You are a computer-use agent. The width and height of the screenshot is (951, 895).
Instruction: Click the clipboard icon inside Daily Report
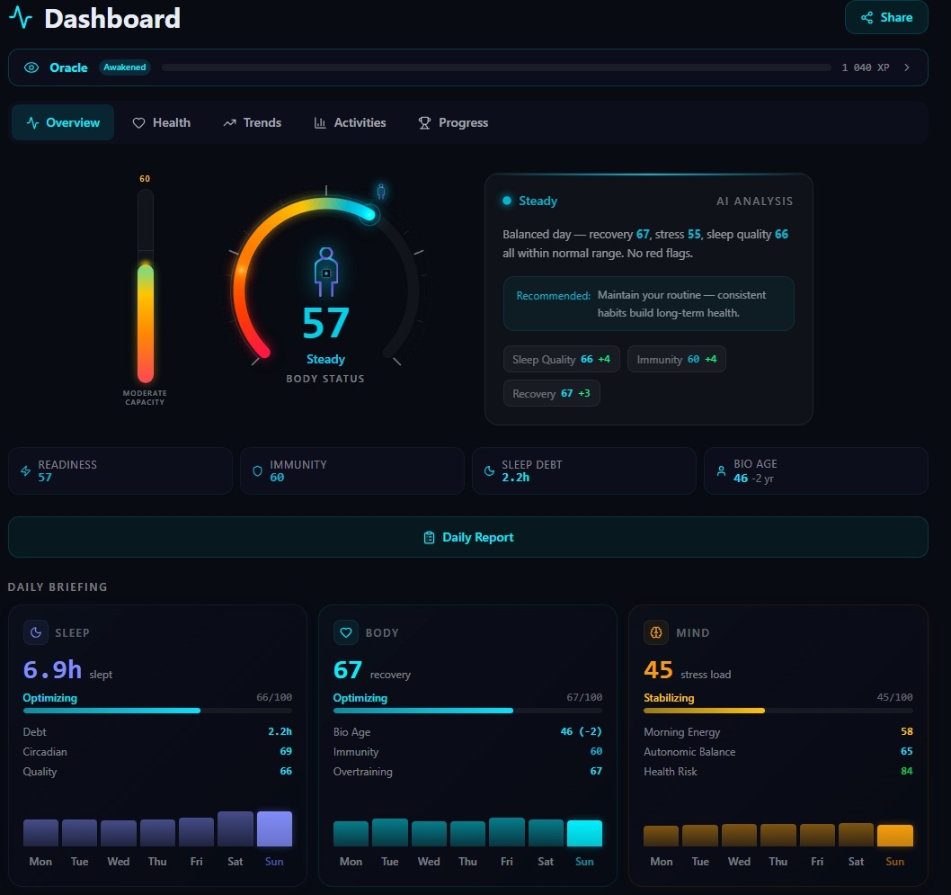pos(429,536)
